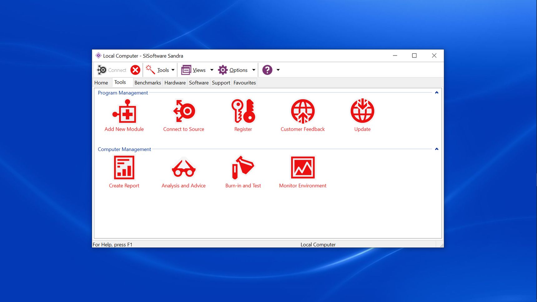
Task: Open the Hardware tab
Action: point(175,83)
